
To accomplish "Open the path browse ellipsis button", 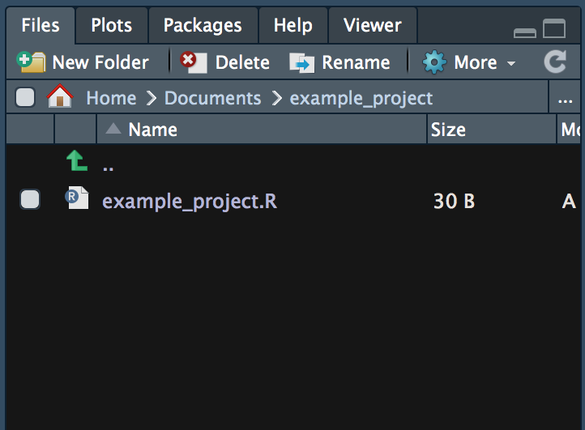I will tap(565, 100).
